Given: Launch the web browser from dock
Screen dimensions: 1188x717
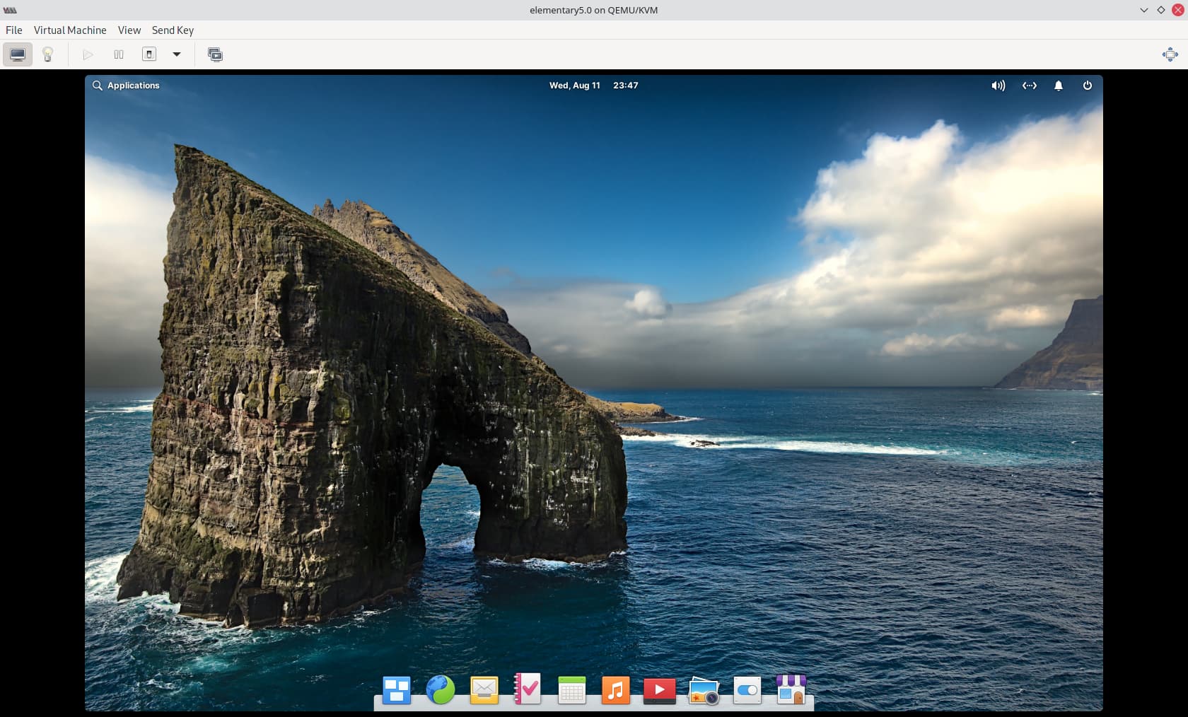Looking at the screenshot, I should (x=441, y=690).
